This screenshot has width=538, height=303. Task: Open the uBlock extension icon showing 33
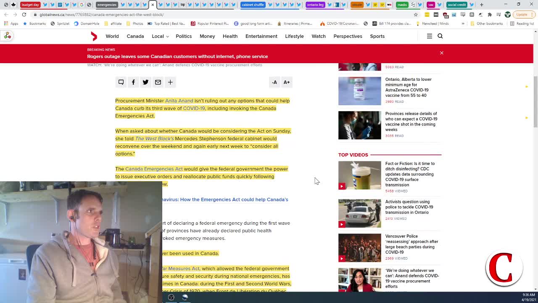[445, 15]
